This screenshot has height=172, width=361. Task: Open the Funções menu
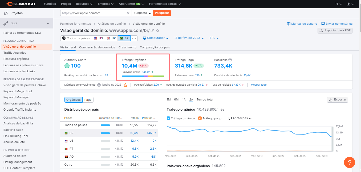click(x=50, y=4)
